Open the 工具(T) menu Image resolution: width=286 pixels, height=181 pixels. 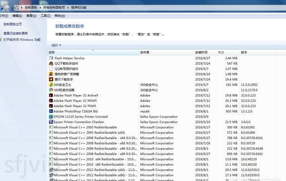[x=45, y=15]
